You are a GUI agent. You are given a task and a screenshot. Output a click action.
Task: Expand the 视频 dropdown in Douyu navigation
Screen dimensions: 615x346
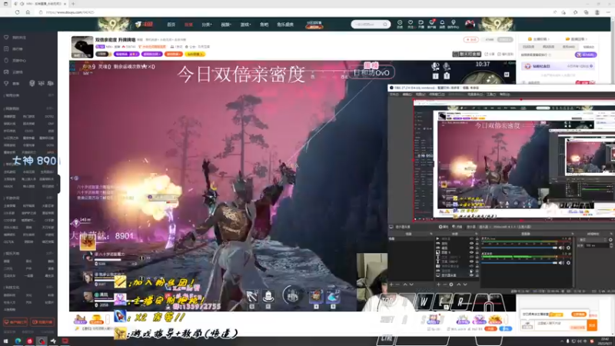226,25
